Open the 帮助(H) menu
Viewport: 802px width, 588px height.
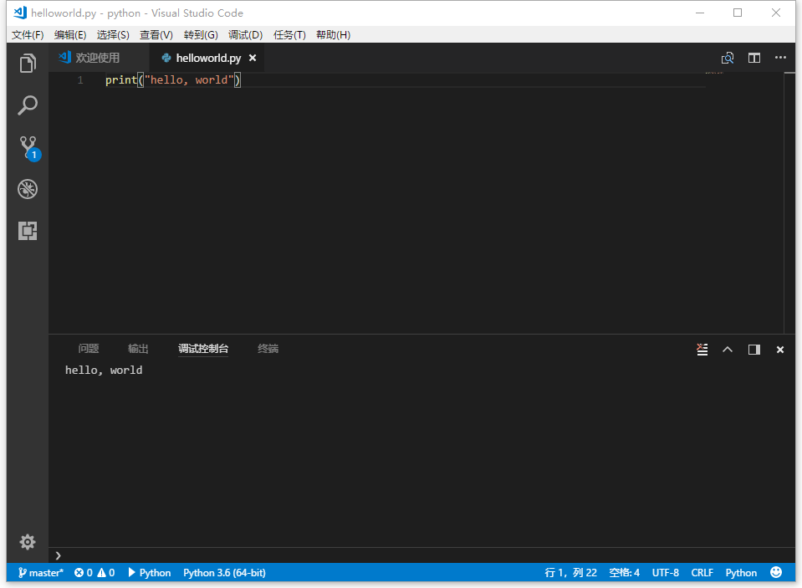pos(333,35)
